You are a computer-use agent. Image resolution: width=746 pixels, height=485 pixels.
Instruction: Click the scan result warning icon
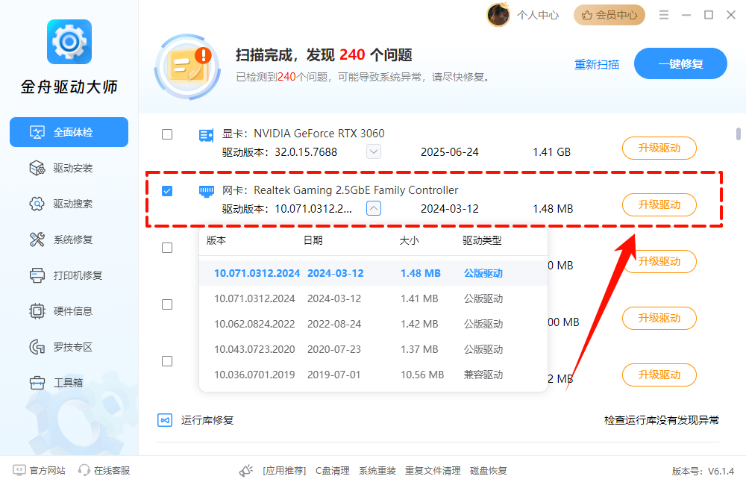pos(188,66)
